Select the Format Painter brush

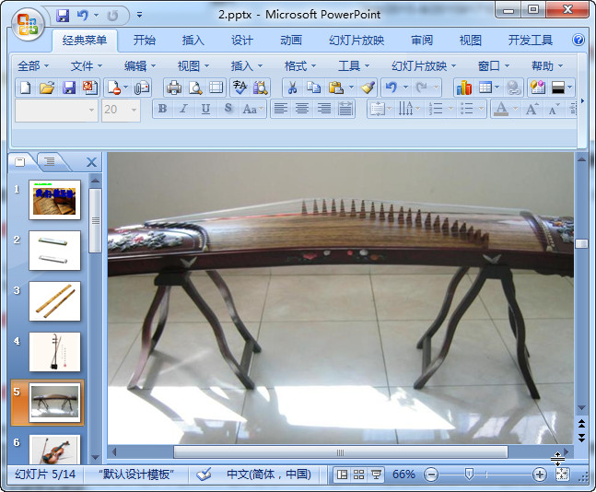[x=368, y=88]
